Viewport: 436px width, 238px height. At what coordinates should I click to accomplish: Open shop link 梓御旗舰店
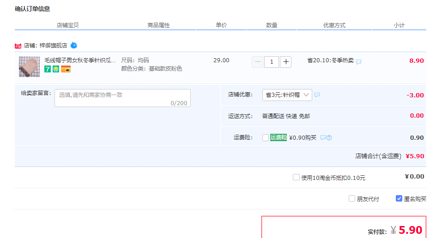(54, 46)
